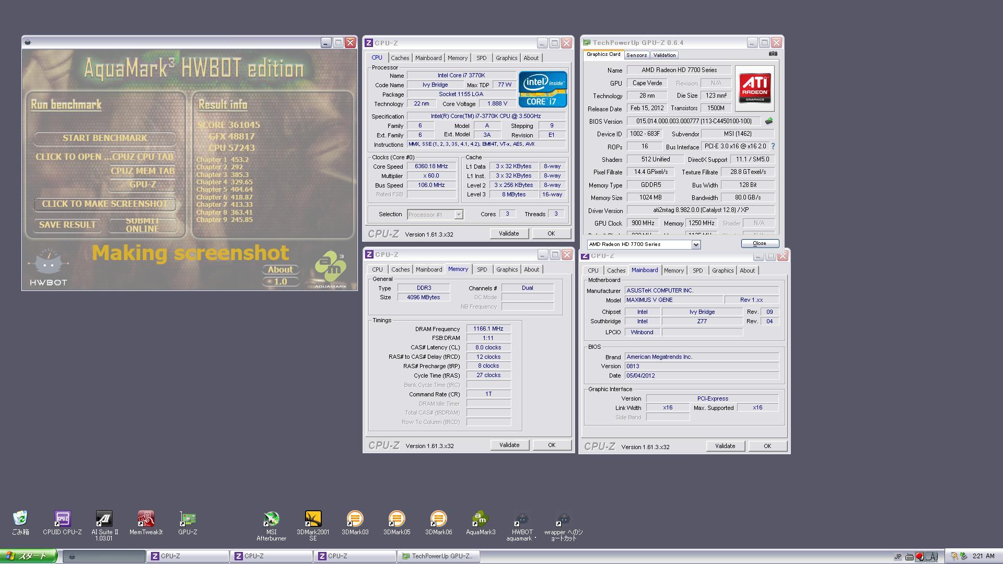Click HWBOT robot logo in AquaMark
Image resolution: width=1003 pixels, height=564 pixels.
tap(48, 266)
